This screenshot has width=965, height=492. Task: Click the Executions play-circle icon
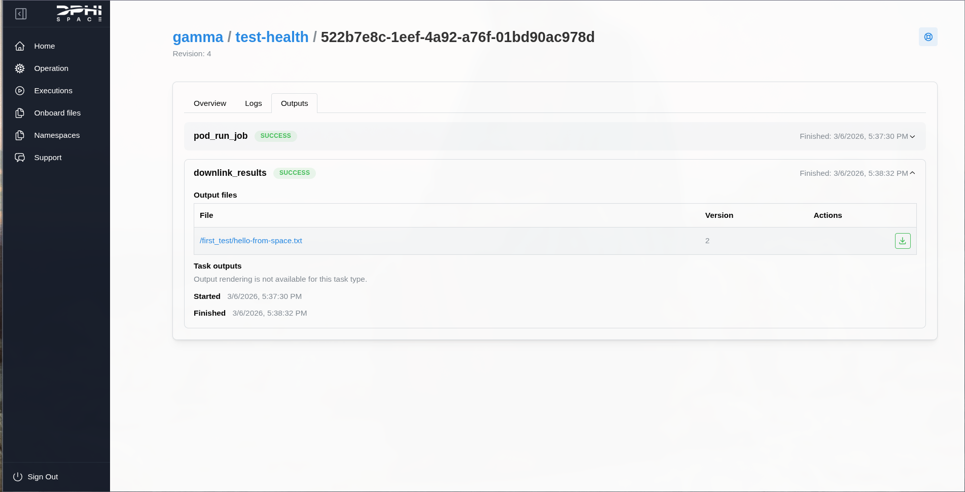click(20, 91)
